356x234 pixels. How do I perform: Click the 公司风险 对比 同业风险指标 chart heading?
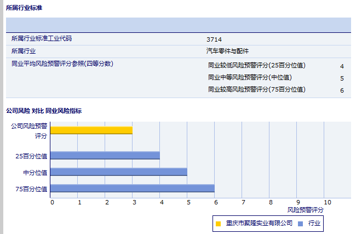[x=44, y=111]
